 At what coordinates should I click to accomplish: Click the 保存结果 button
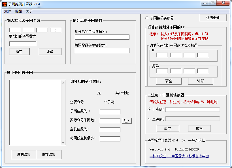point(49,154)
